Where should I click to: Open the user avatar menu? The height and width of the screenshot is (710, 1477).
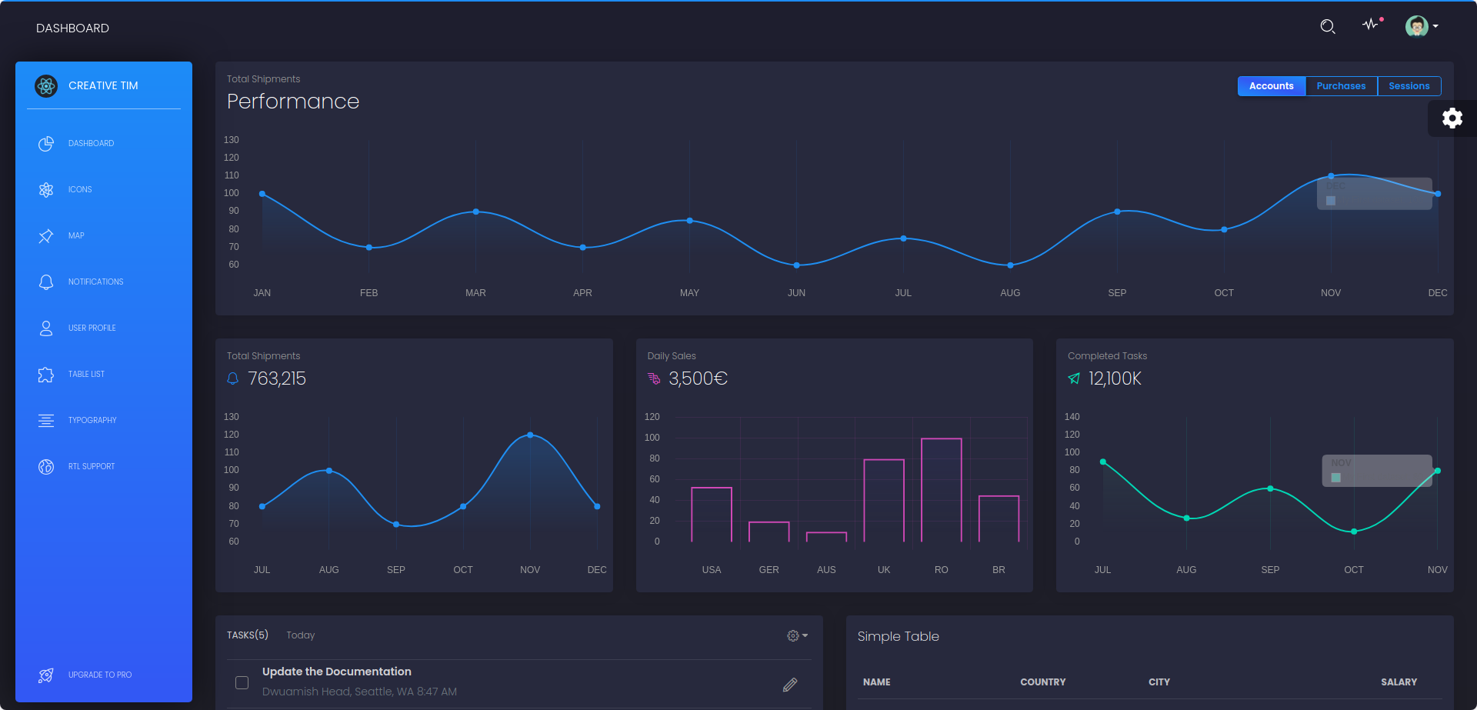pos(1422,26)
